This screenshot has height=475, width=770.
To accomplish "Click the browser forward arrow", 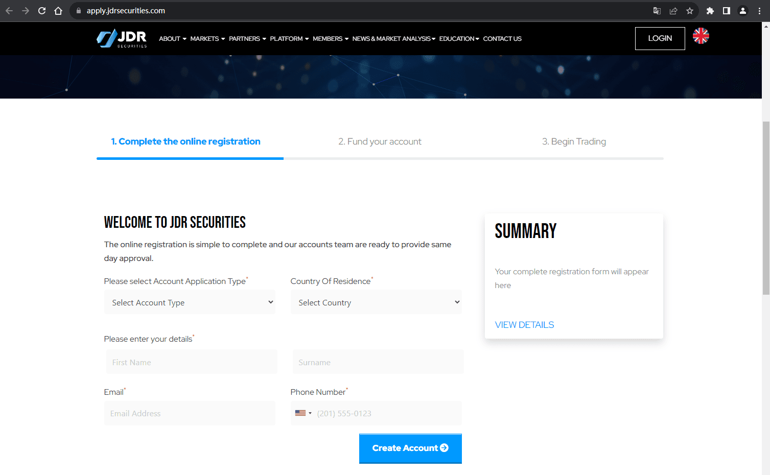I will pos(26,11).
